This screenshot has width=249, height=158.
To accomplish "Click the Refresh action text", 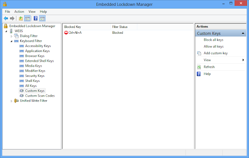I will [209, 67].
